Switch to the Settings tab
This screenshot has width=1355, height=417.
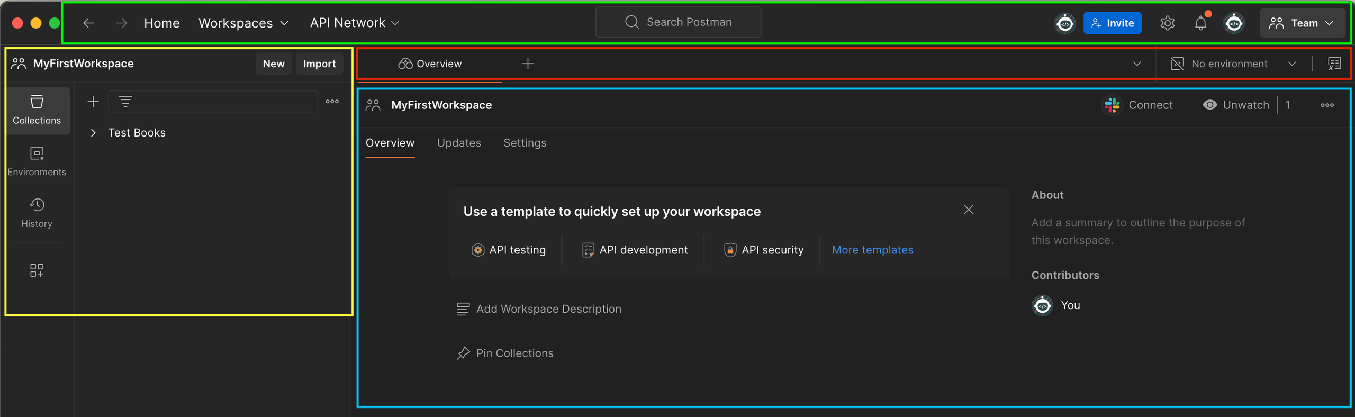525,143
